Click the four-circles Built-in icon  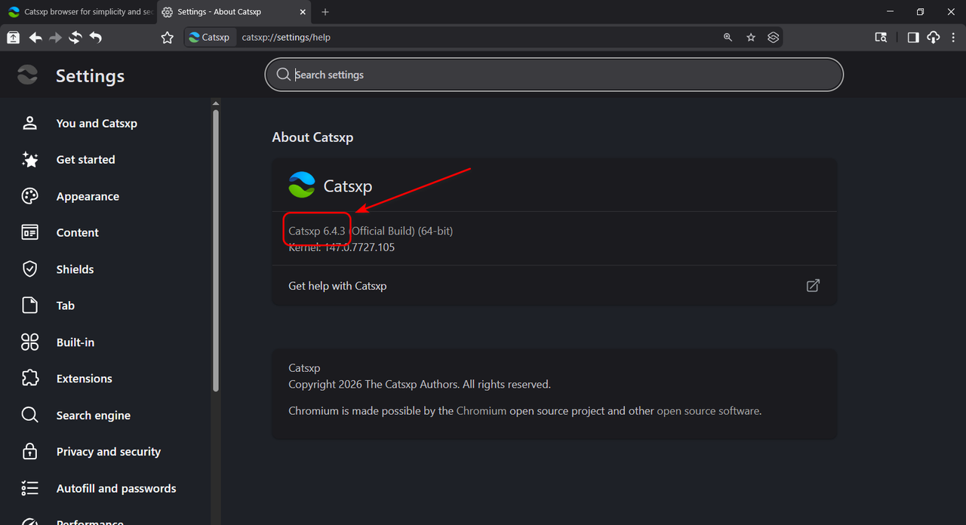tap(29, 342)
